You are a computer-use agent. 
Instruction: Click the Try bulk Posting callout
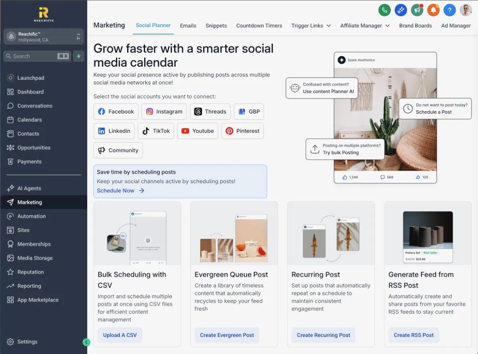coord(345,149)
